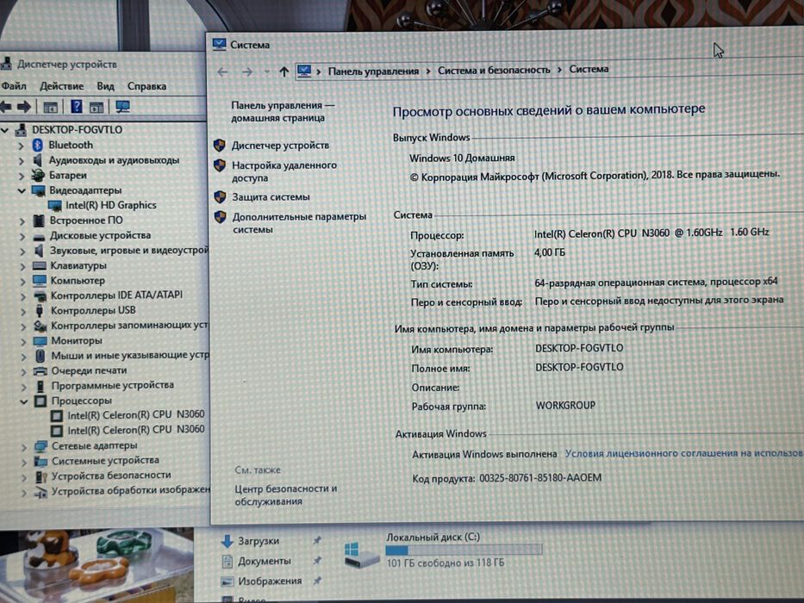Screen dimensions: 804x603
Task: Click product code 00325-80761-85180-AAOEM text
Action: tap(540, 478)
